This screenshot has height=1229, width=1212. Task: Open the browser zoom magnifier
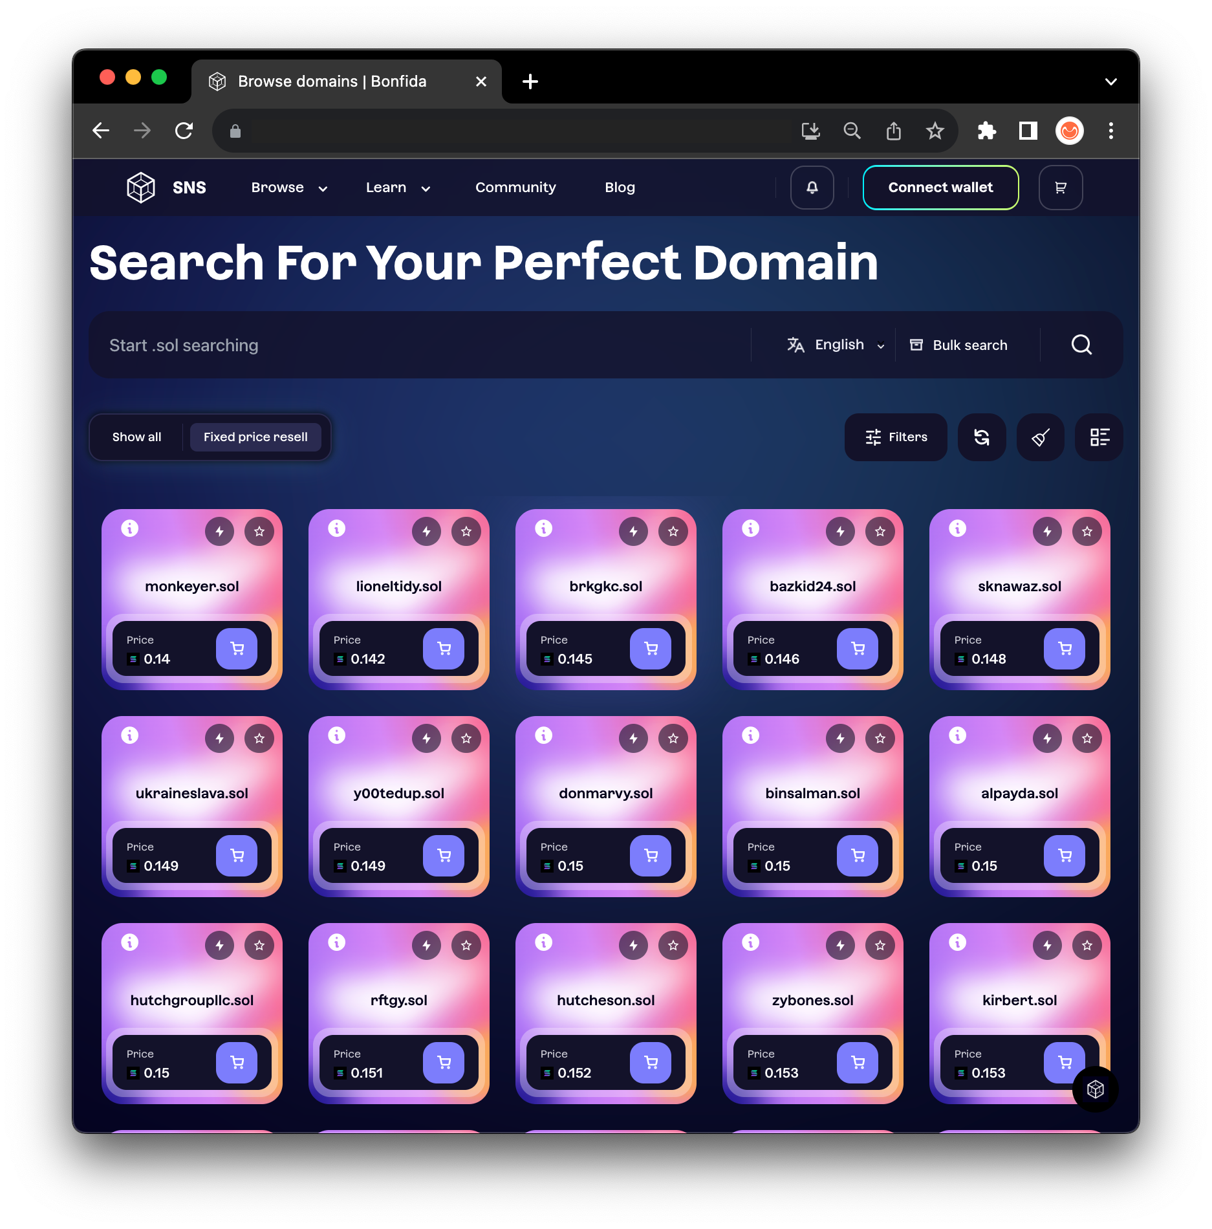click(852, 131)
